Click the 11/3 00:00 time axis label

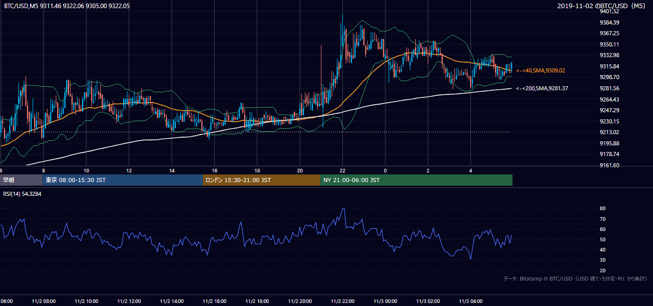pyautogui.click(x=385, y=301)
